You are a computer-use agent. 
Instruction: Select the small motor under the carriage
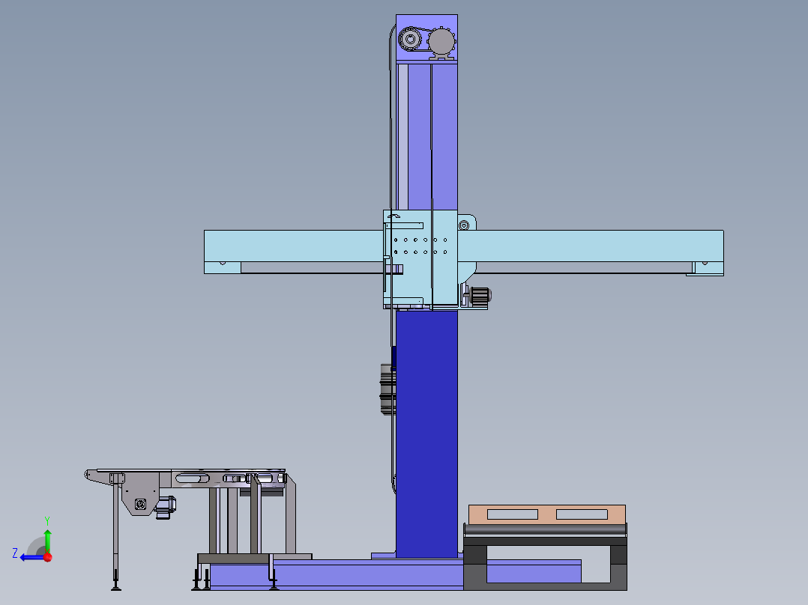tap(480, 295)
